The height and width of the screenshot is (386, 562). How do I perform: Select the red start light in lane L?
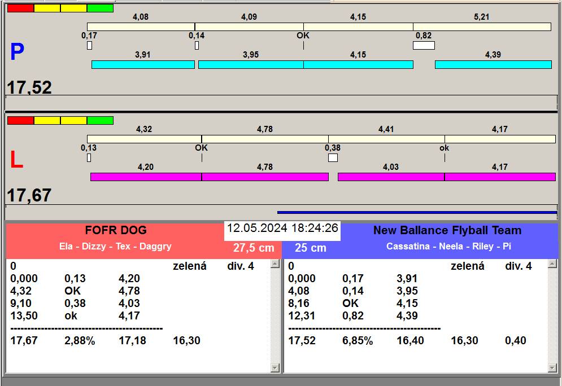[21, 120]
